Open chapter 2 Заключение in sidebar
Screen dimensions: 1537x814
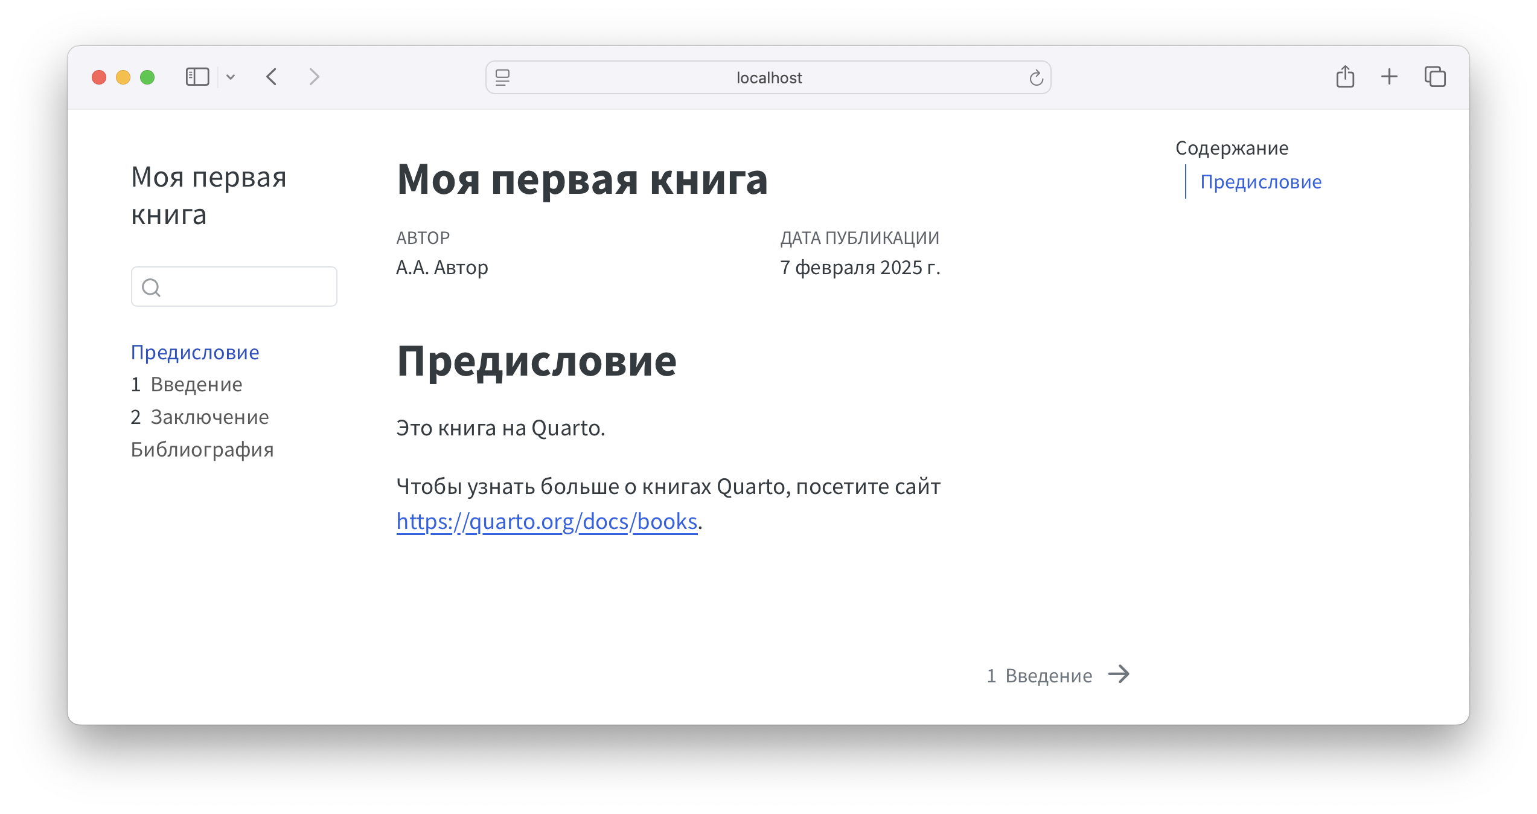[200, 417]
